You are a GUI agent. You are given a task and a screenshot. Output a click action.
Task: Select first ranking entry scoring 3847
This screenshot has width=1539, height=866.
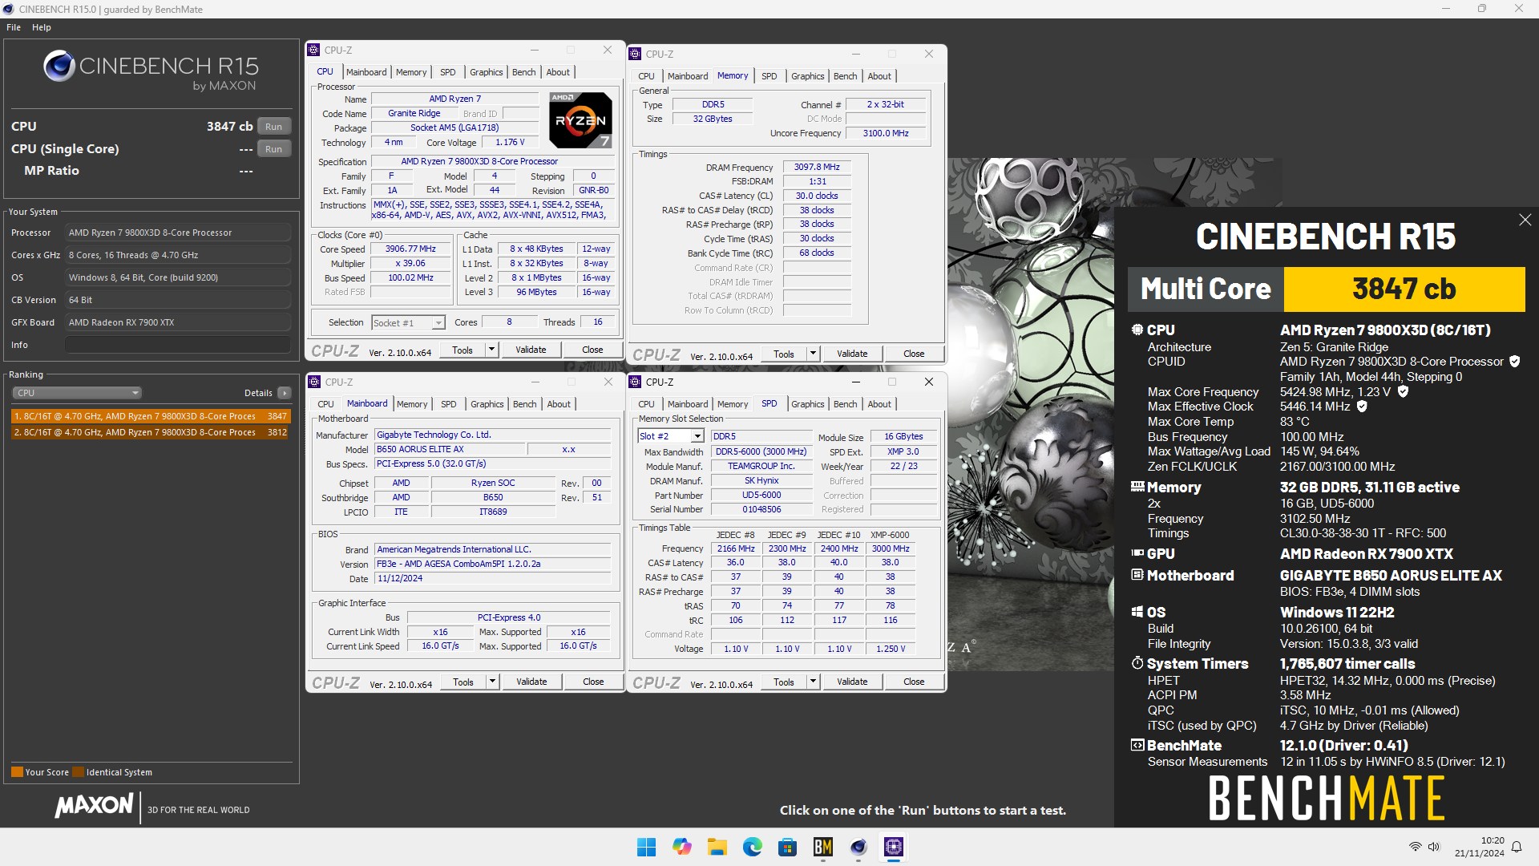[151, 416]
